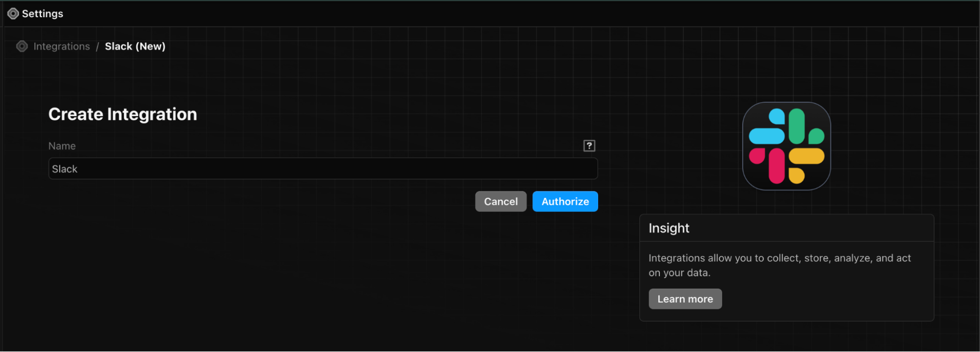Click the Slack logo image
The image size is (980, 352).
pos(786,146)
